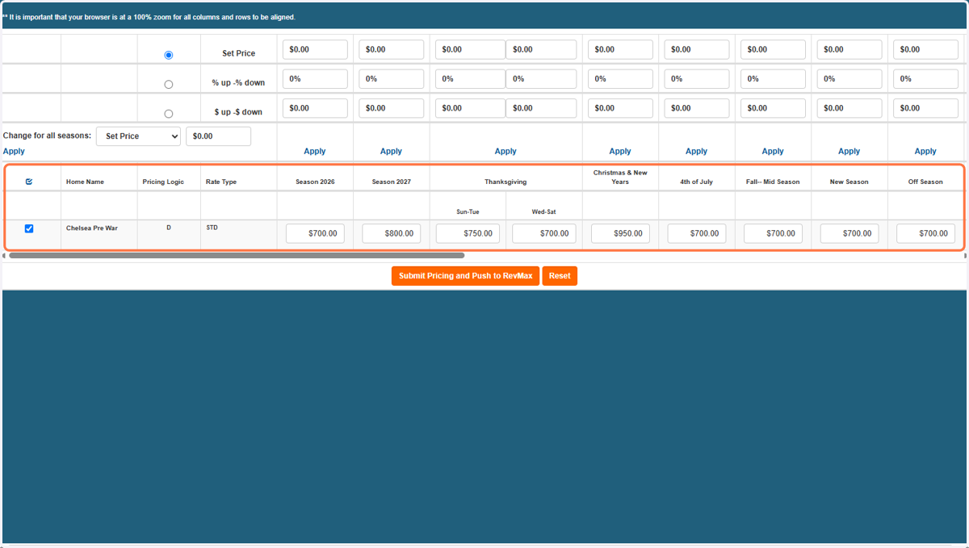Click Chelsea Pre War Christmas price $950.00
The width and height of the screenshot is (969, 548).
(620, 233)
